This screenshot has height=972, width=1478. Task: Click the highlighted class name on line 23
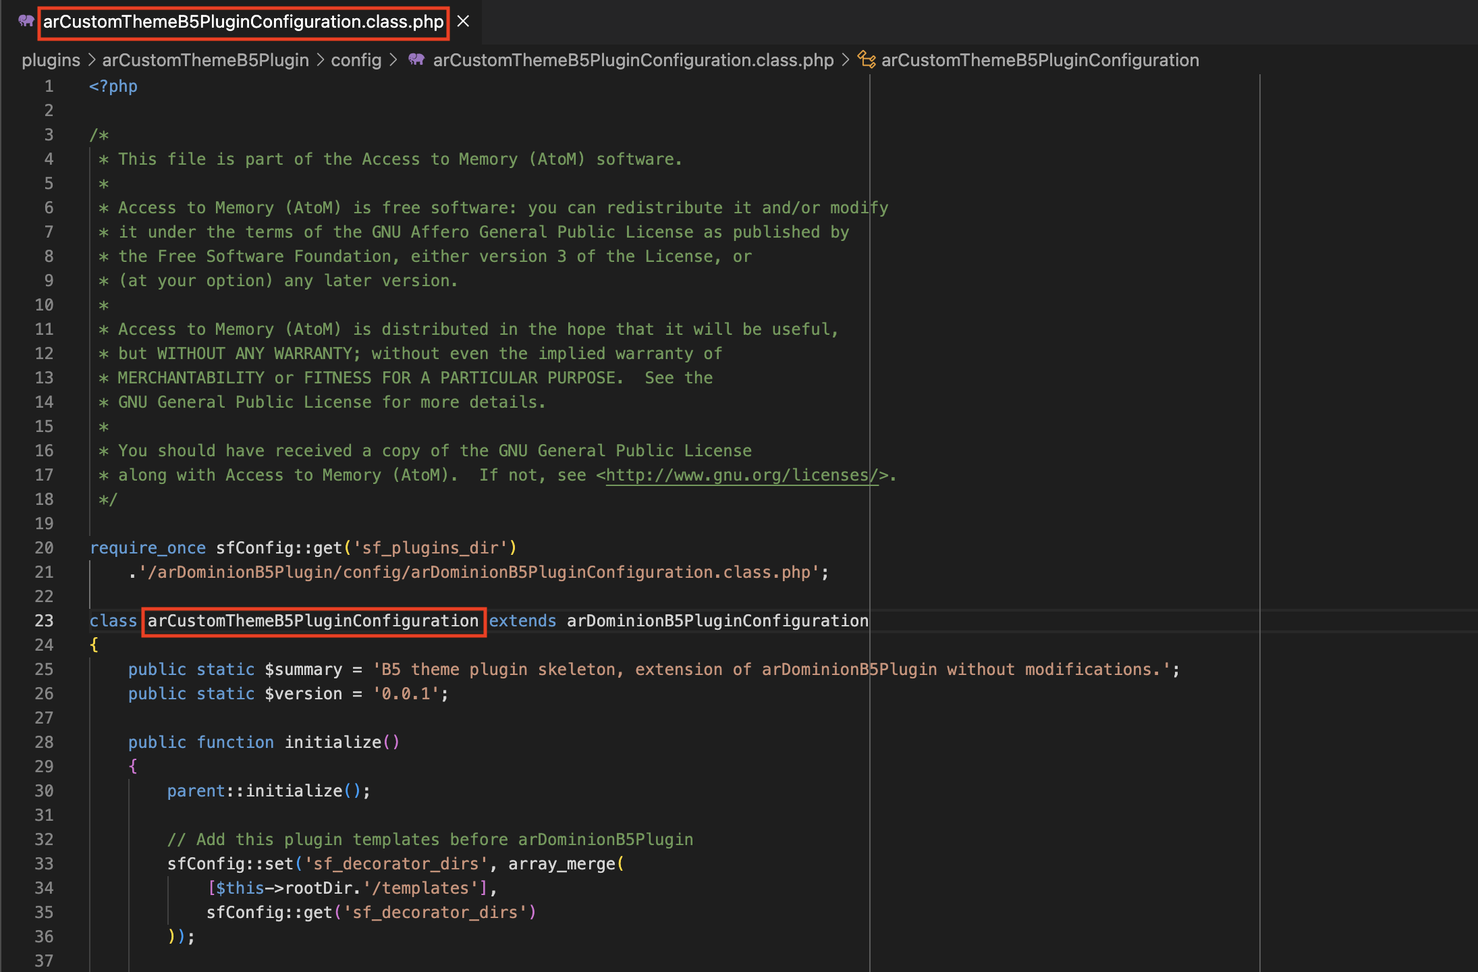(x=313, y=621)
